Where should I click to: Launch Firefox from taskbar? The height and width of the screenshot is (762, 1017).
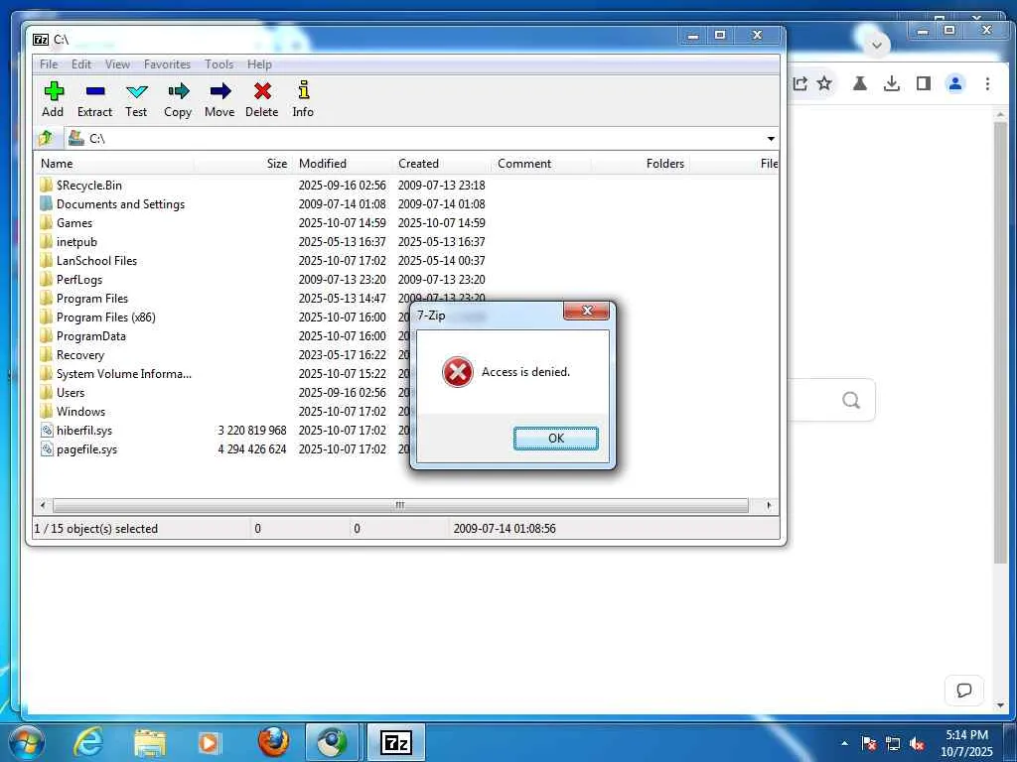point(273,742)
